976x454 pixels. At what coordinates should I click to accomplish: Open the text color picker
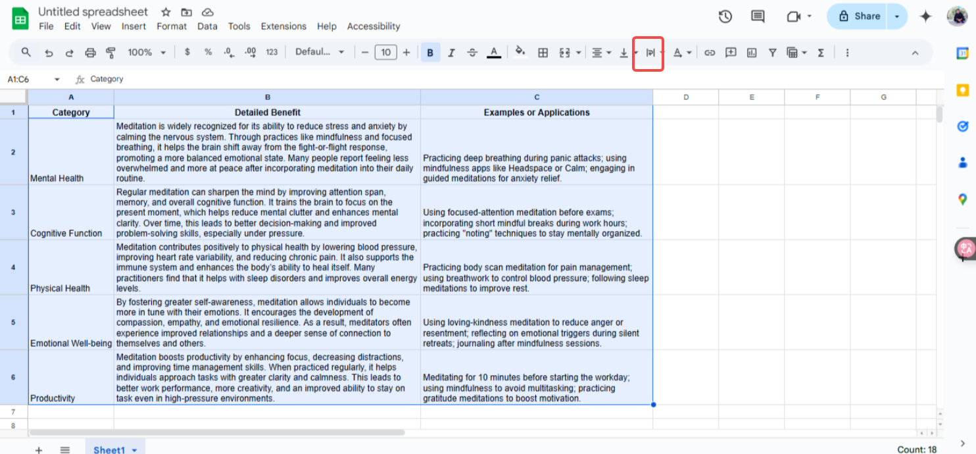494,53
